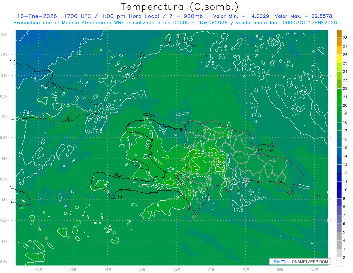Click the purple swatch between 6 and 7

coord(339,219)
